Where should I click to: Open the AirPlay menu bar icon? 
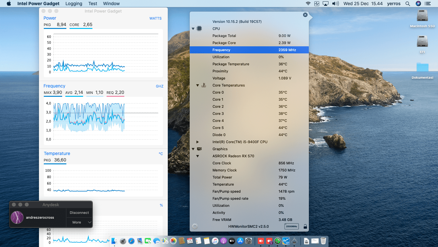pyautogui.click(x=326, y=4)
